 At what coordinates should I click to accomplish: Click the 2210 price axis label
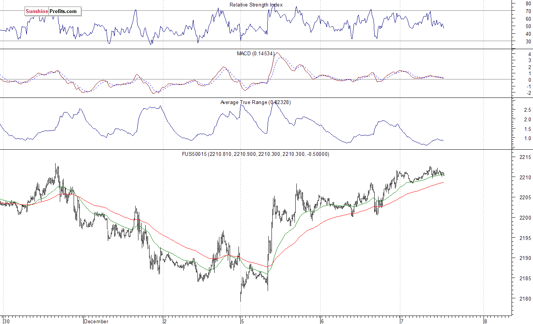click(x=525, y=177)
